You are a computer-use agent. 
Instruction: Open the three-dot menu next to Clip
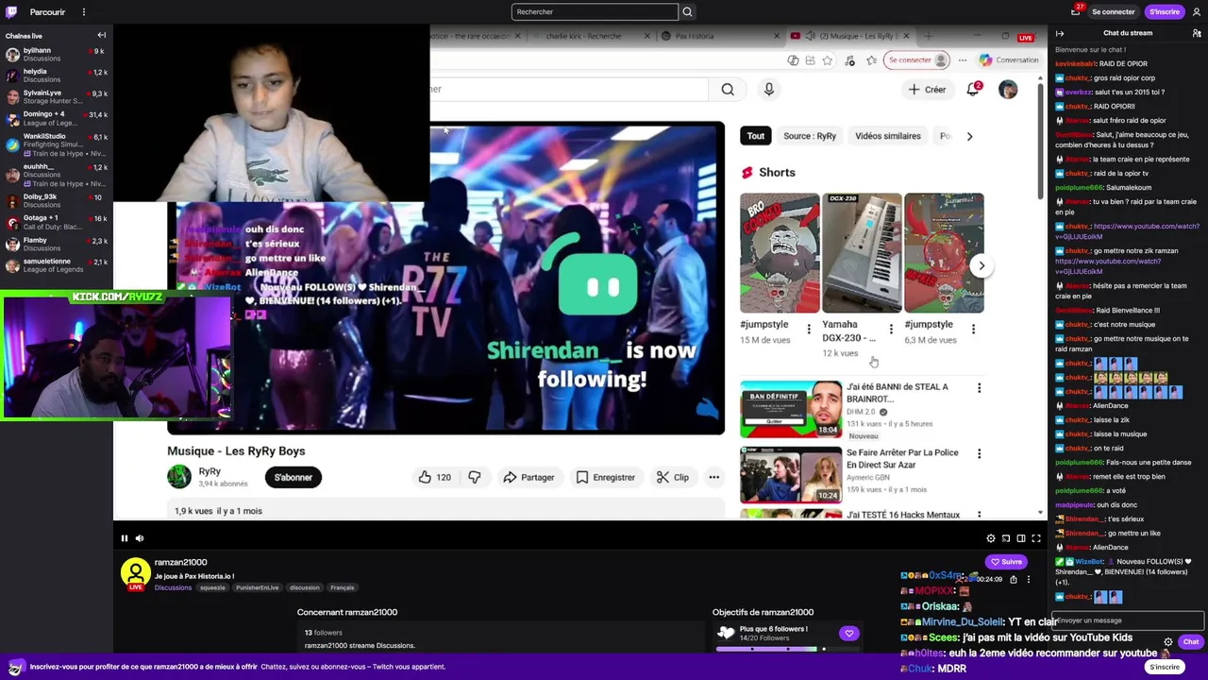pos(714,477)
